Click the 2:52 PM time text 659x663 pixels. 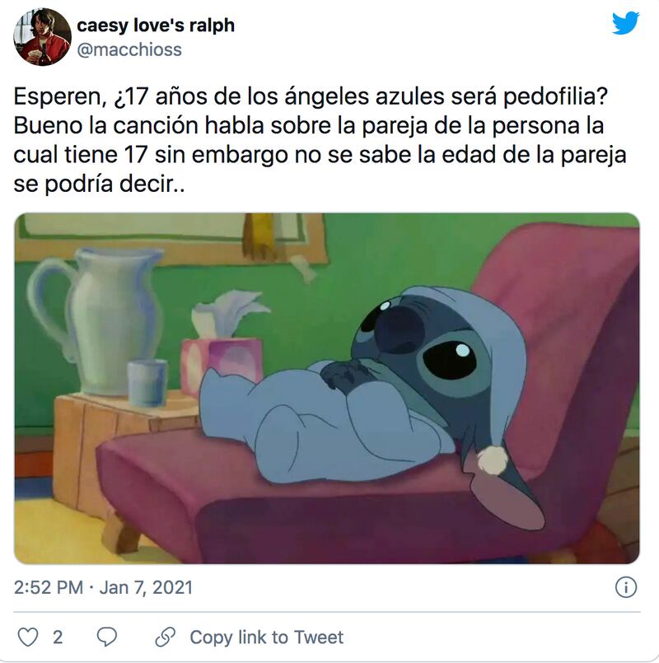49,587
